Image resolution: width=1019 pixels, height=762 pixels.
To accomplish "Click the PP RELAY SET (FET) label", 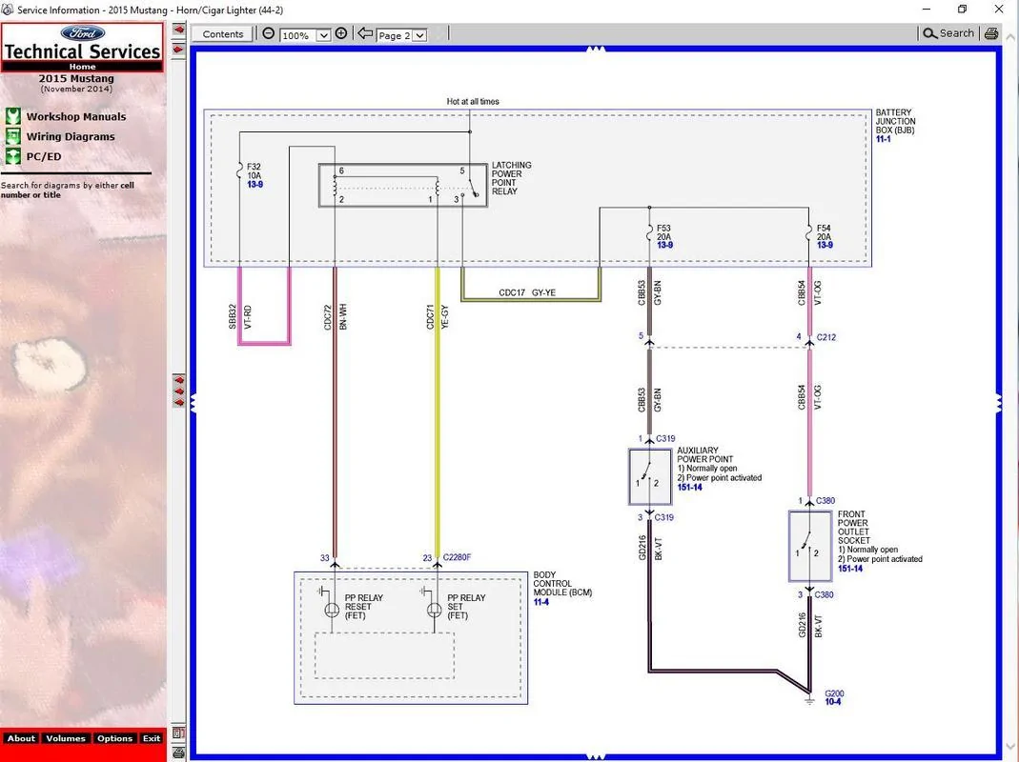I will tap(466, 607).
